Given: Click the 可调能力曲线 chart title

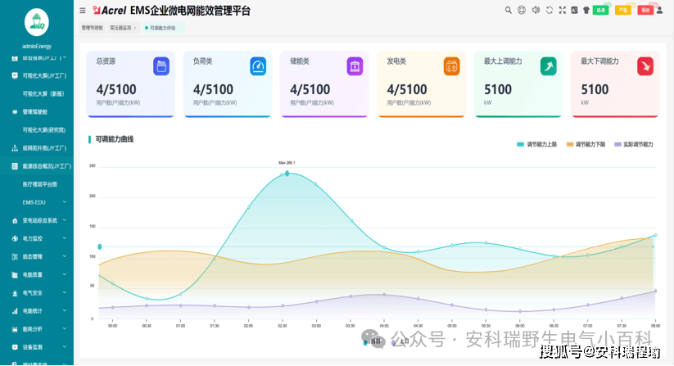Looking at the screenshot, I should pos(115,139).
